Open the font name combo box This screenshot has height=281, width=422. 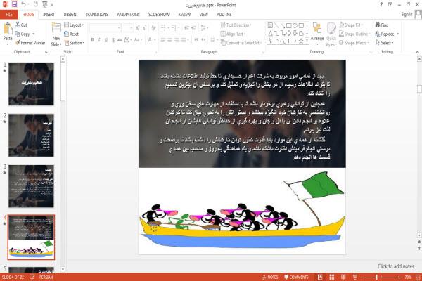click(x=105, y=27)
